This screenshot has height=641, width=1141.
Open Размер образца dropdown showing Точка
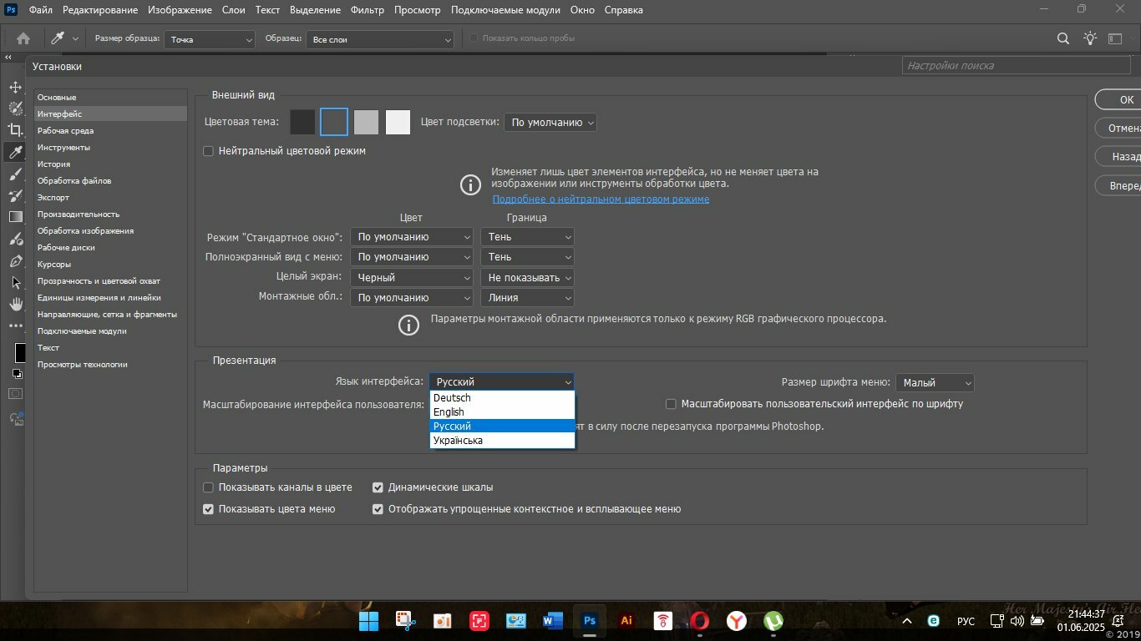[210, 39]
